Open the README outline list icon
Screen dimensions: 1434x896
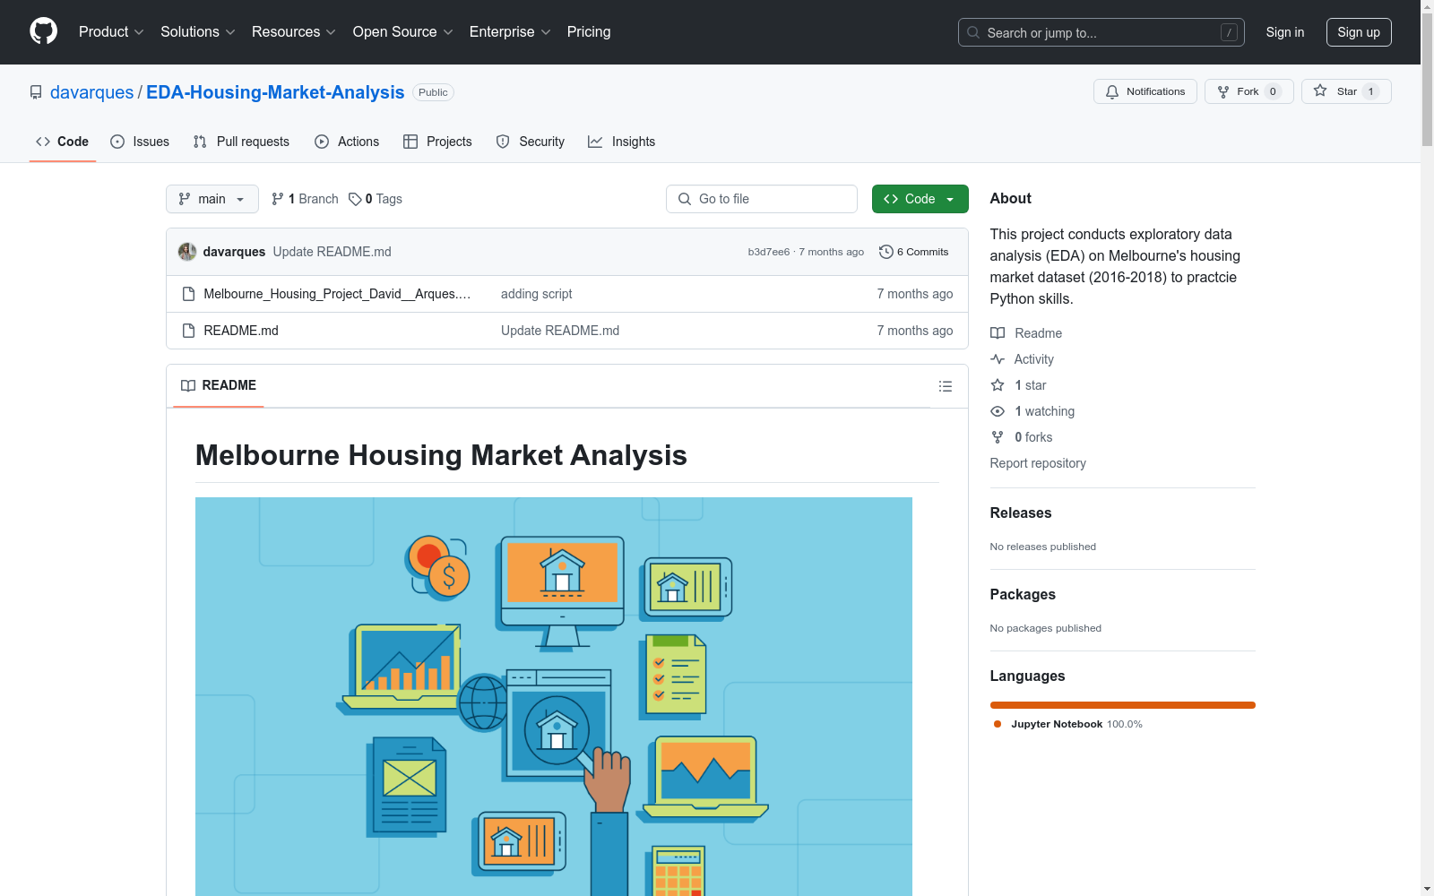946,386
